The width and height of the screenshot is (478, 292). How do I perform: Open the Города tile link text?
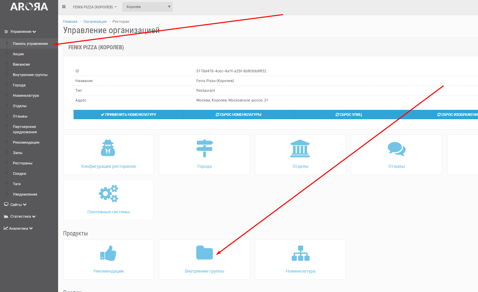[x=205, y=166]
